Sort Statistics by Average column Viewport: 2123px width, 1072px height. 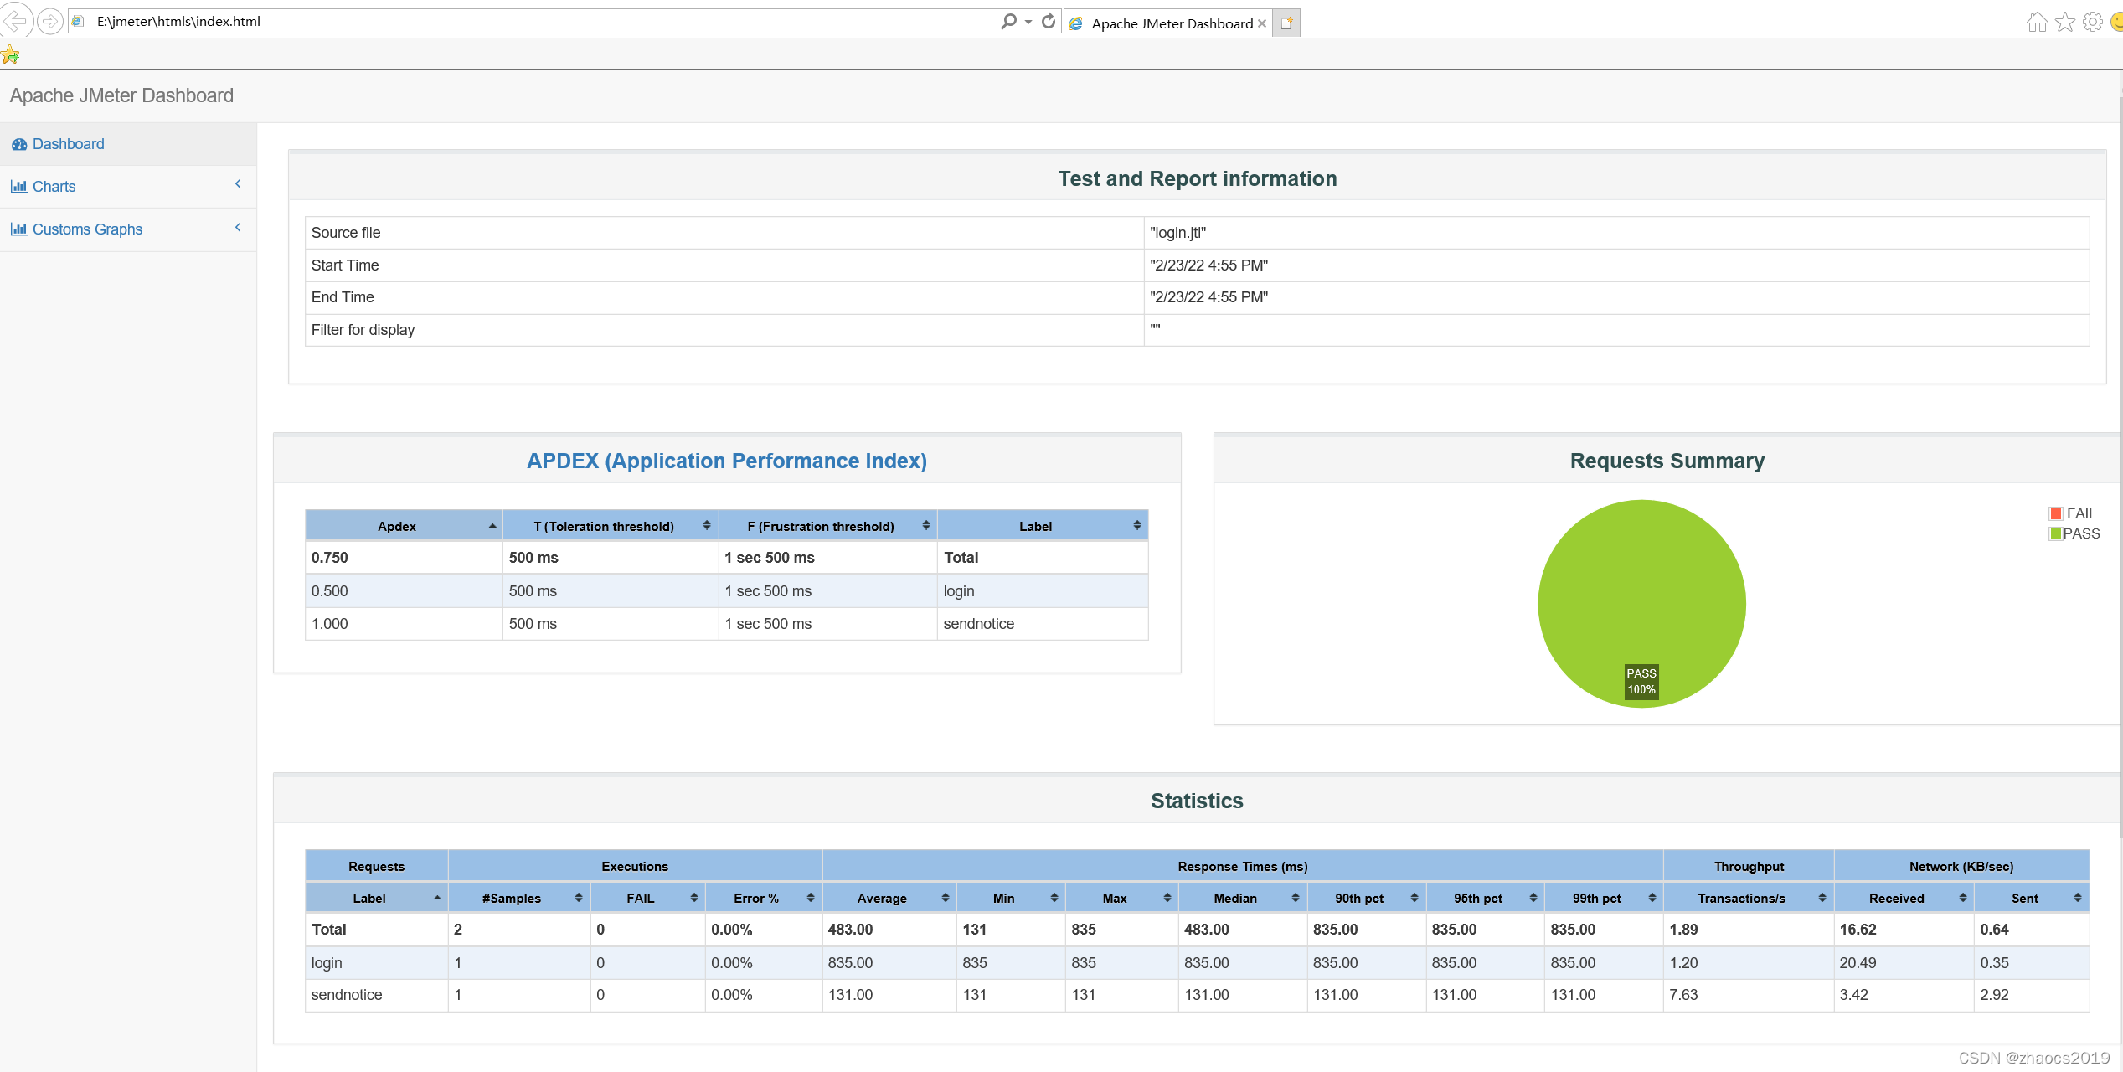[x=889, y=898]
